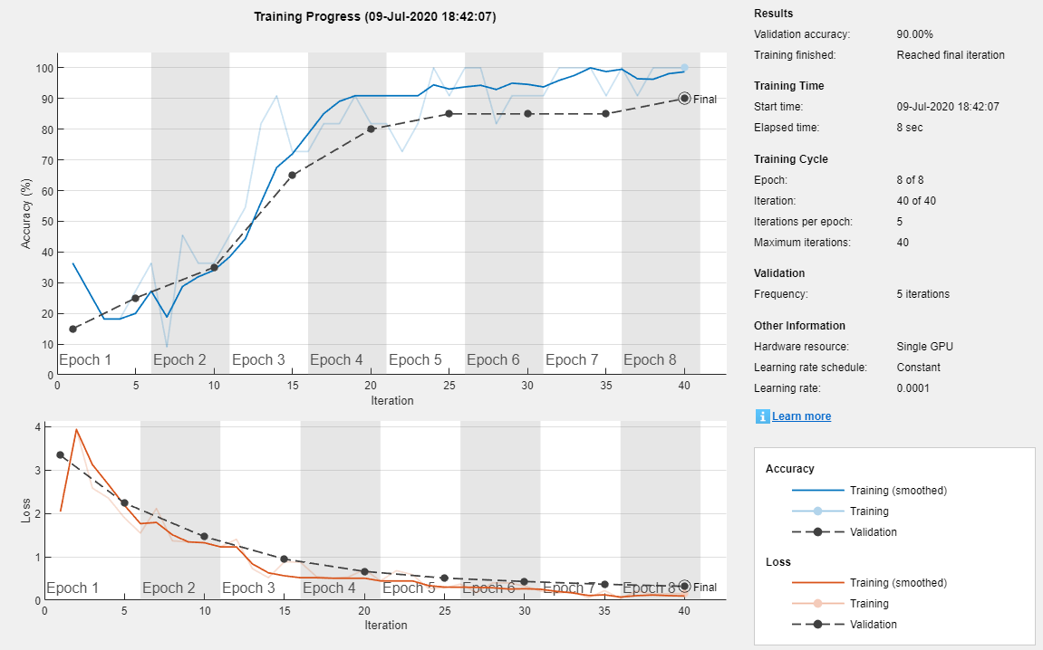
Task: Click the Single GPU hardware resource value
Action: [x=924, y=347]
